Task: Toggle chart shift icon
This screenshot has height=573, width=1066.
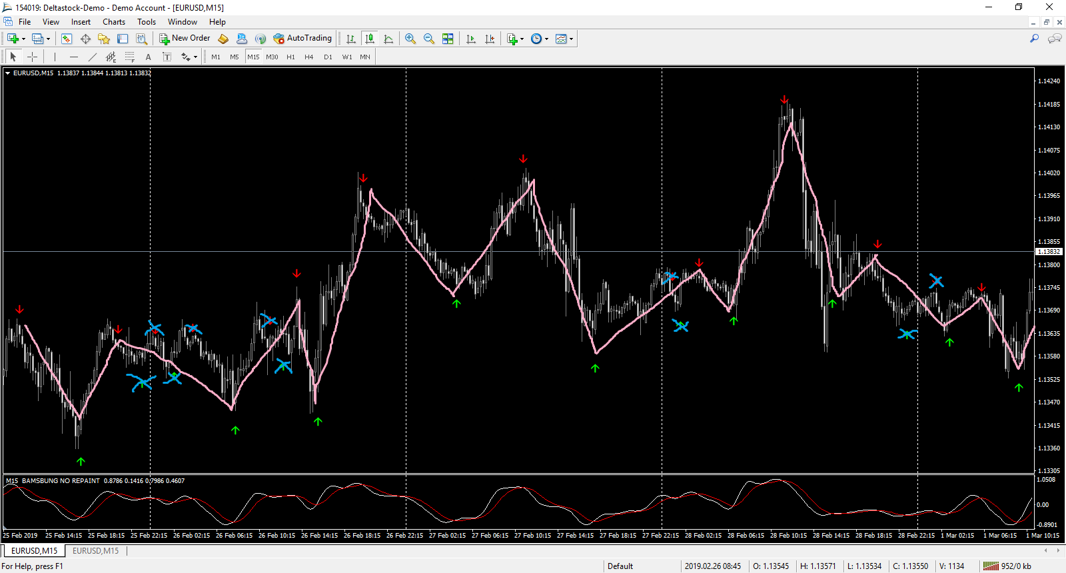Action: click(x=490, y=39)
